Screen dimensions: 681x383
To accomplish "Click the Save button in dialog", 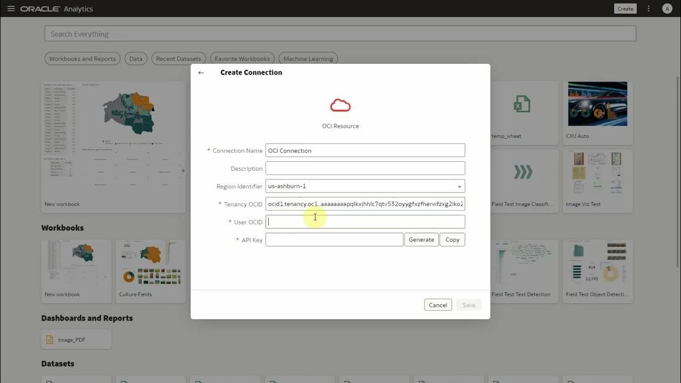I will click(469, 305).
